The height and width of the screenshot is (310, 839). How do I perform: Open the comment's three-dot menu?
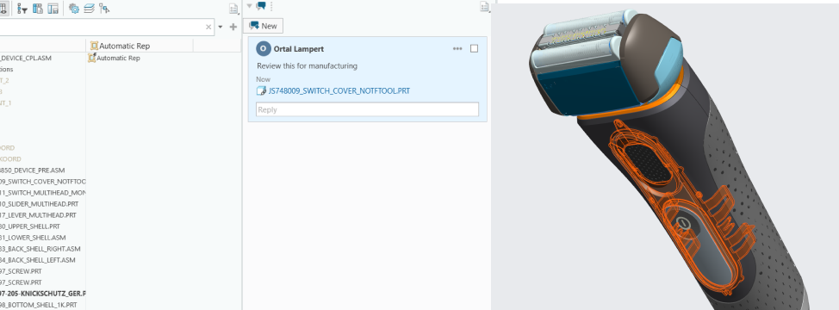(457, 48)
